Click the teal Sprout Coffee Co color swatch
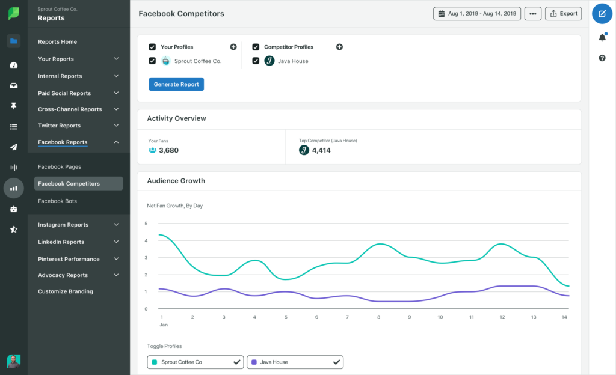616x375 pixels. click(x=155, y=362)
